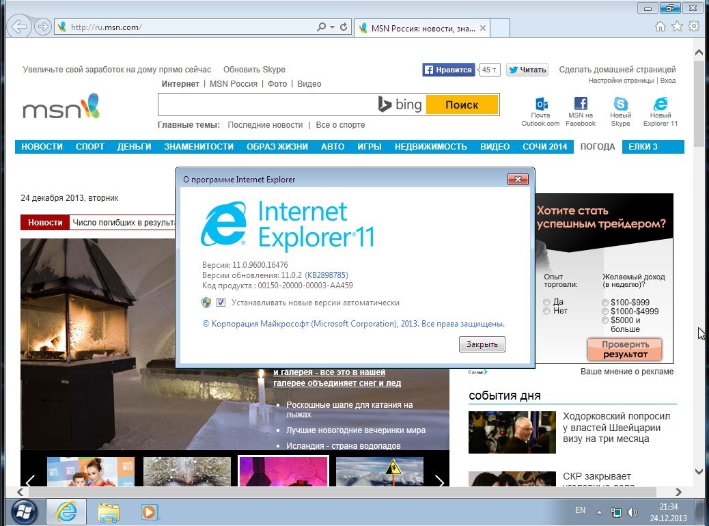Close the MSN Россия tab

coord(483,28)
